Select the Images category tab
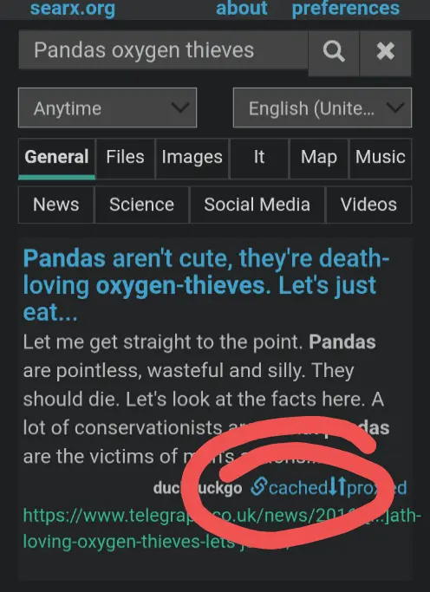 [192, 157]
